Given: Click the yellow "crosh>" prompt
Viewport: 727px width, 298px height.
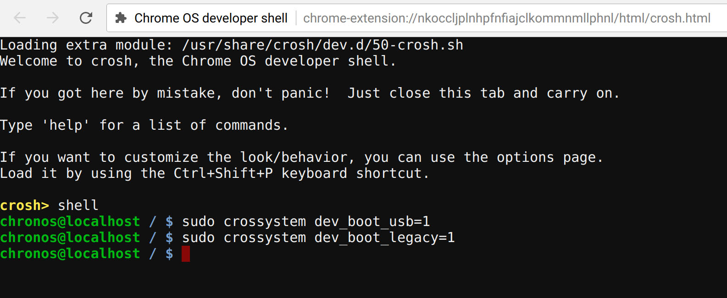Looking at the screenshot, I should (x=24, y=205).
